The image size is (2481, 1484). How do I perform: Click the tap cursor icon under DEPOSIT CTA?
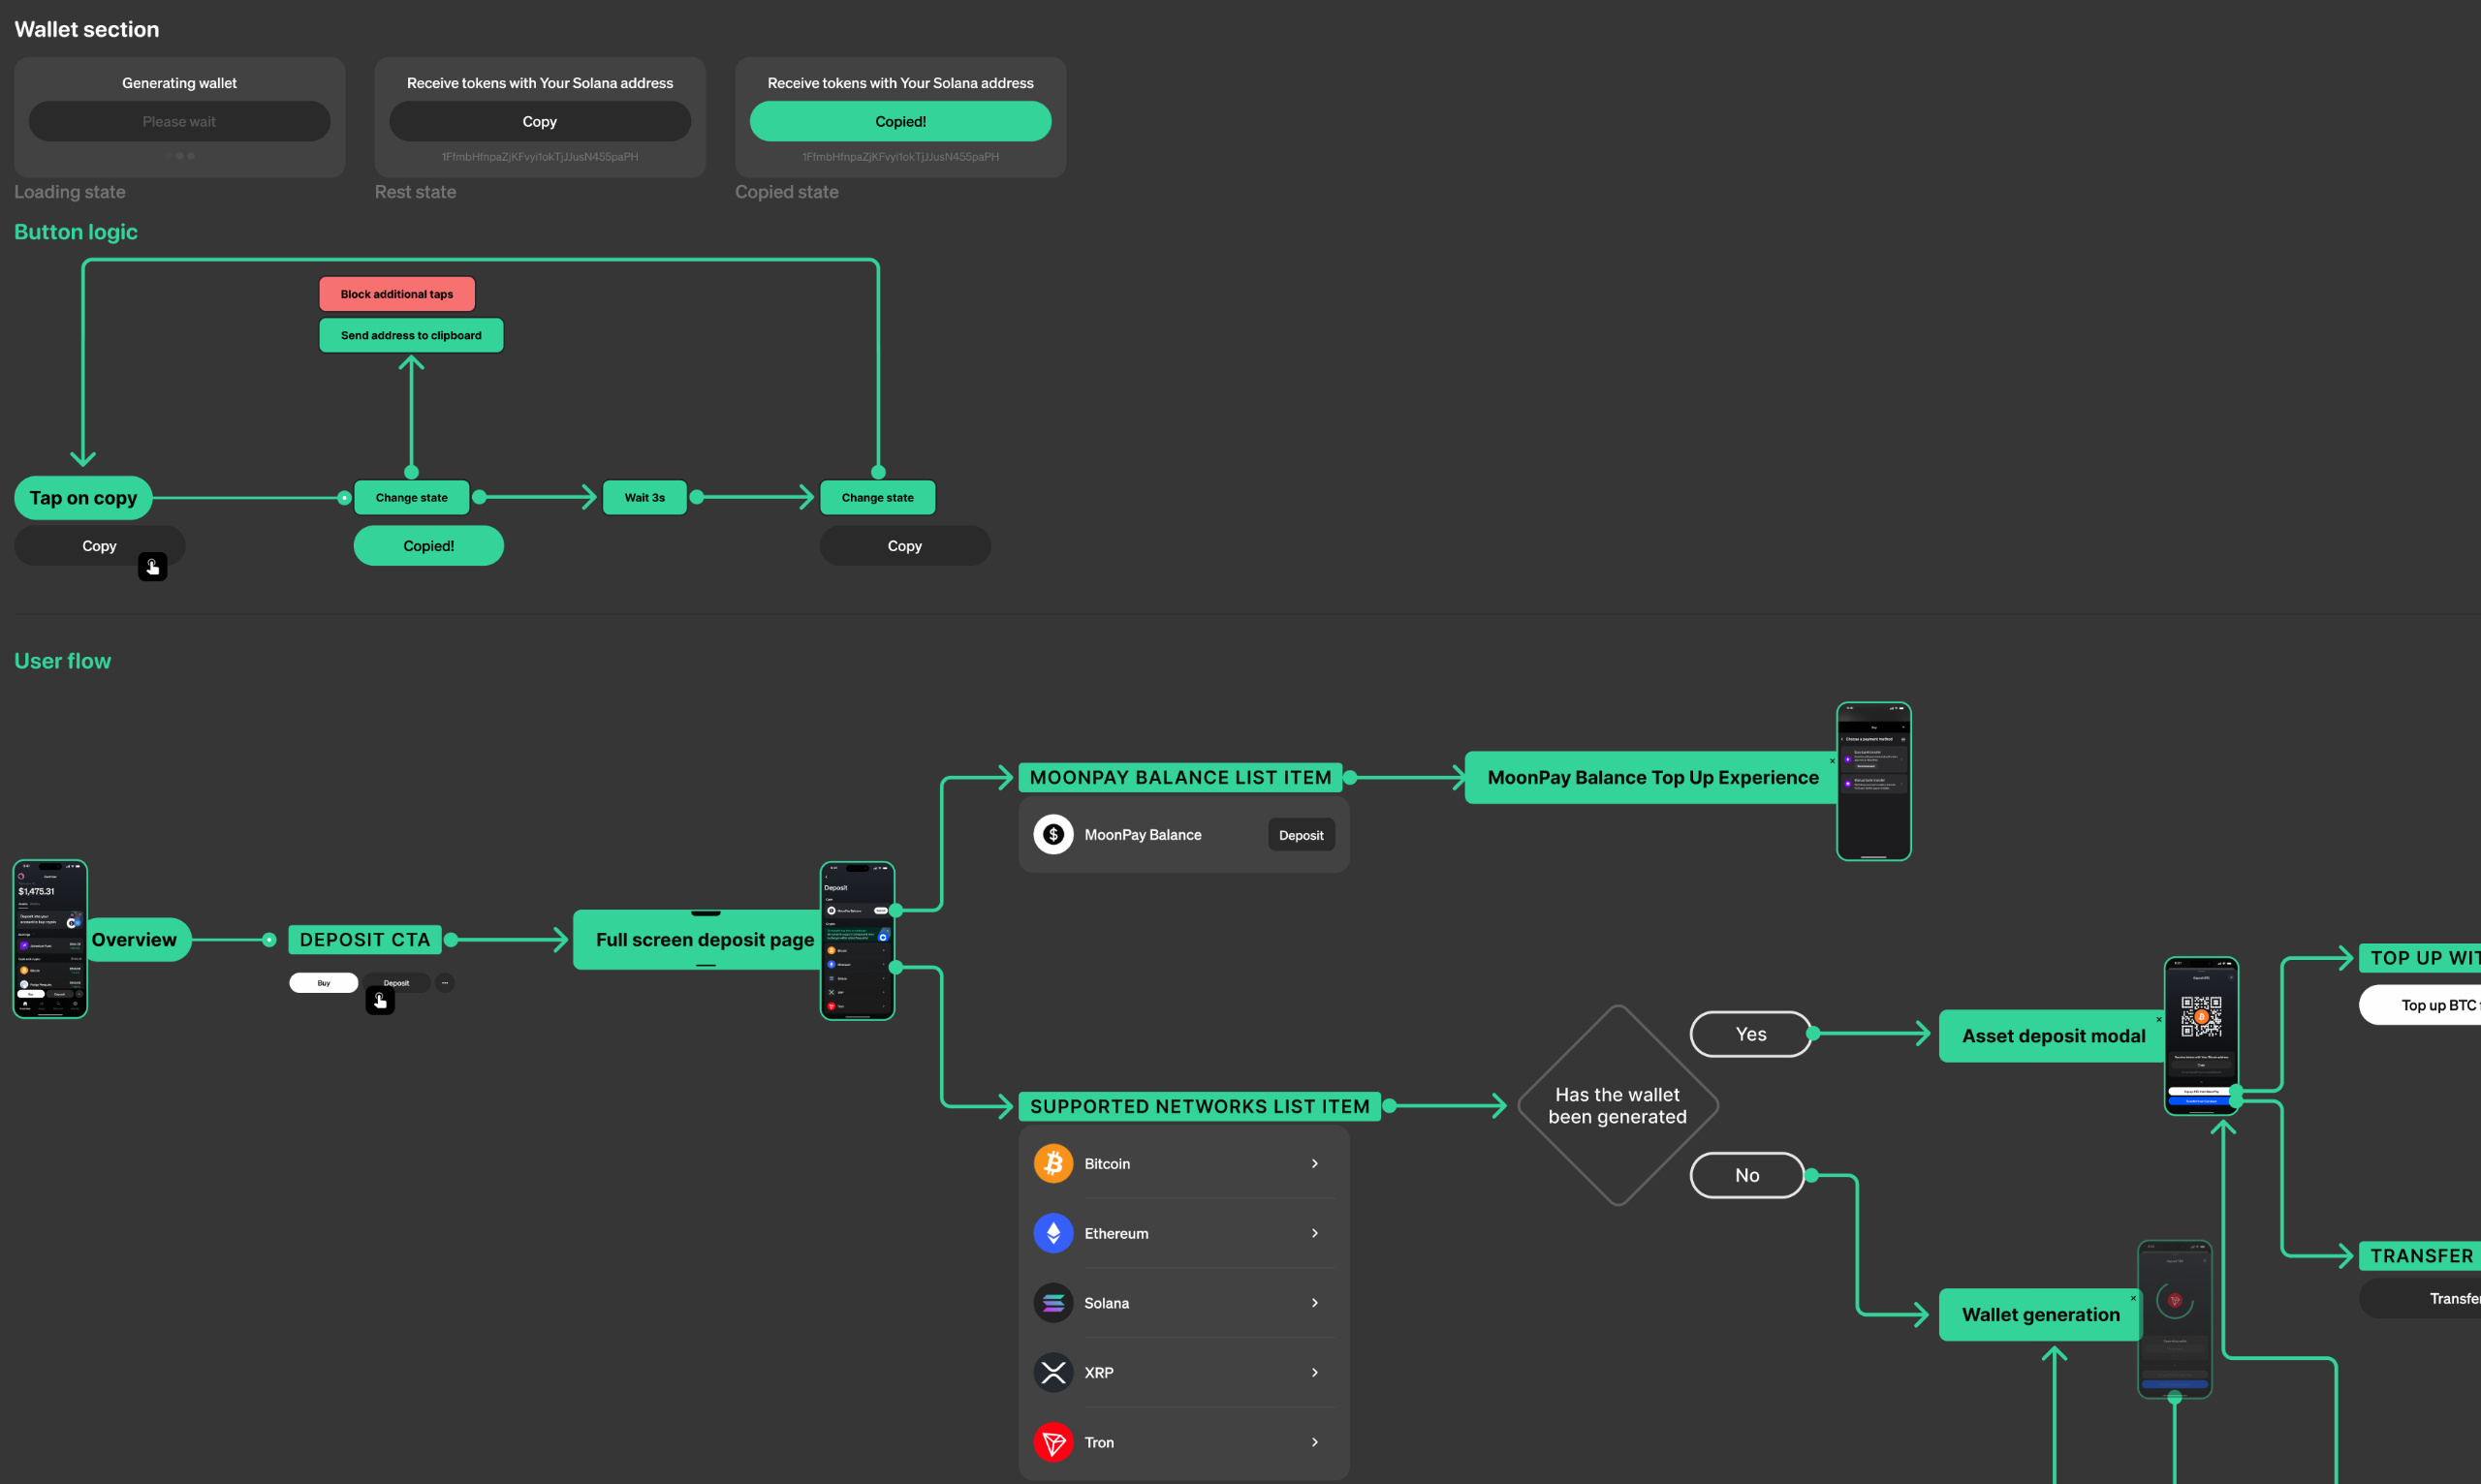380,1000
